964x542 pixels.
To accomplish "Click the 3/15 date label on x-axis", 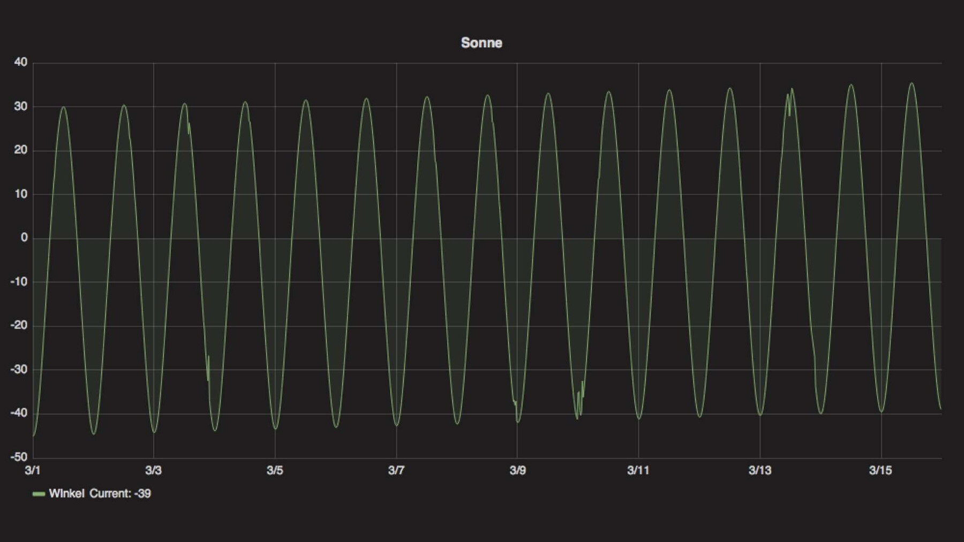I will click(x=880, y=470).
